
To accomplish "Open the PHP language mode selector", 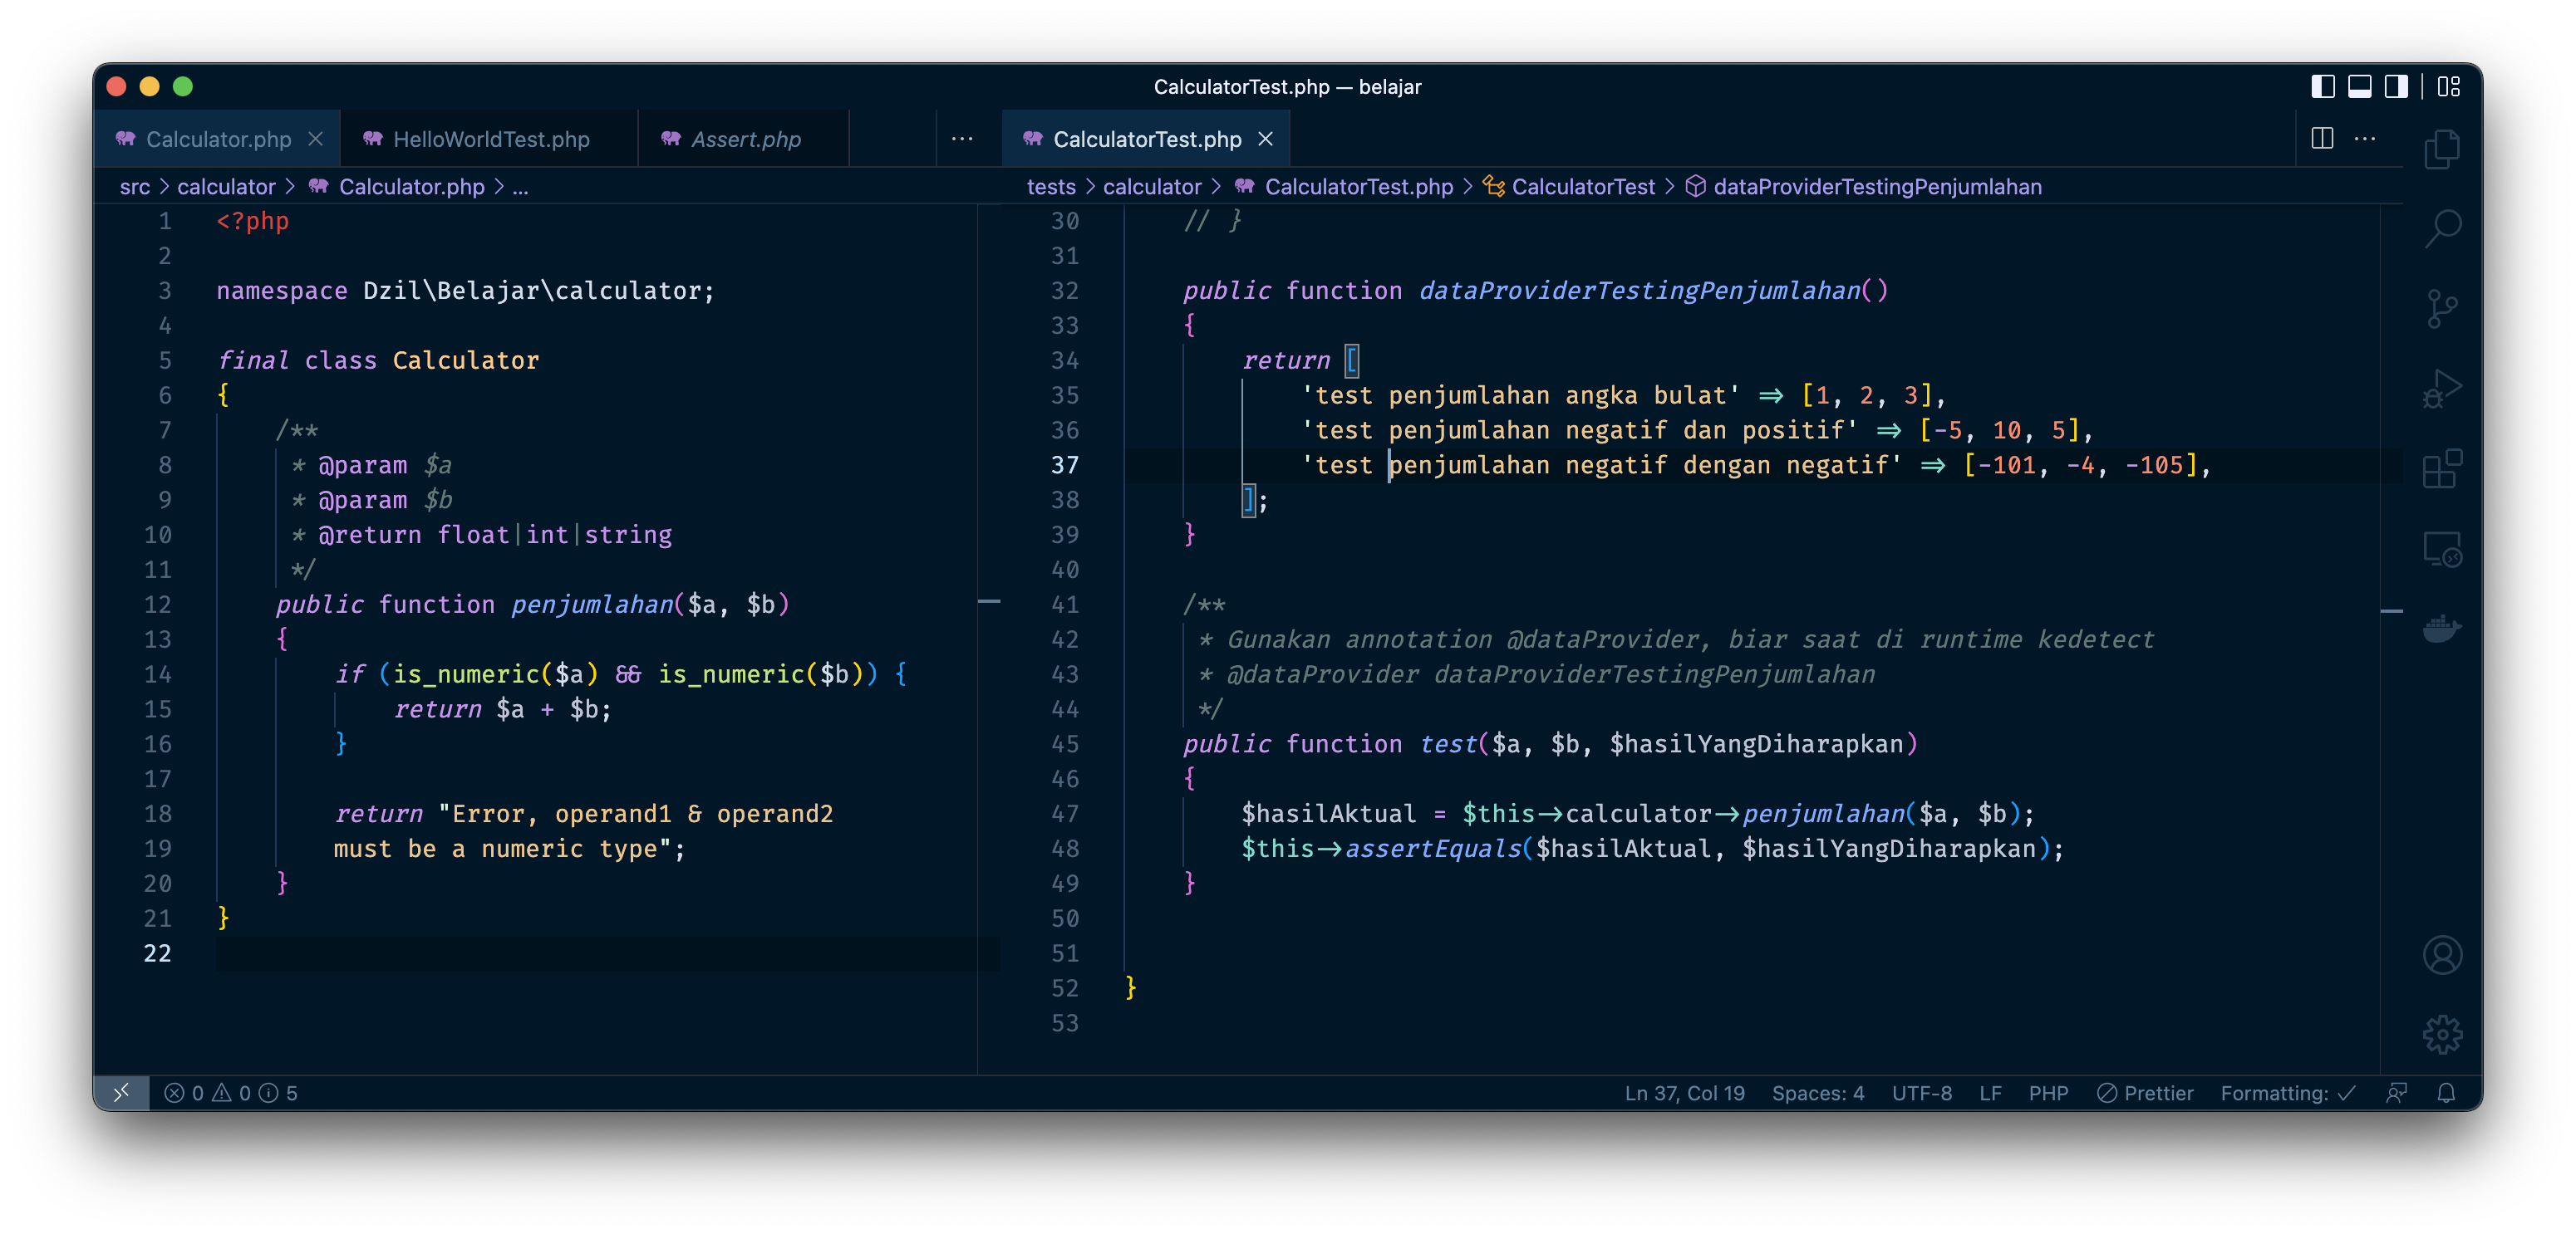I will point(2048,1093).
